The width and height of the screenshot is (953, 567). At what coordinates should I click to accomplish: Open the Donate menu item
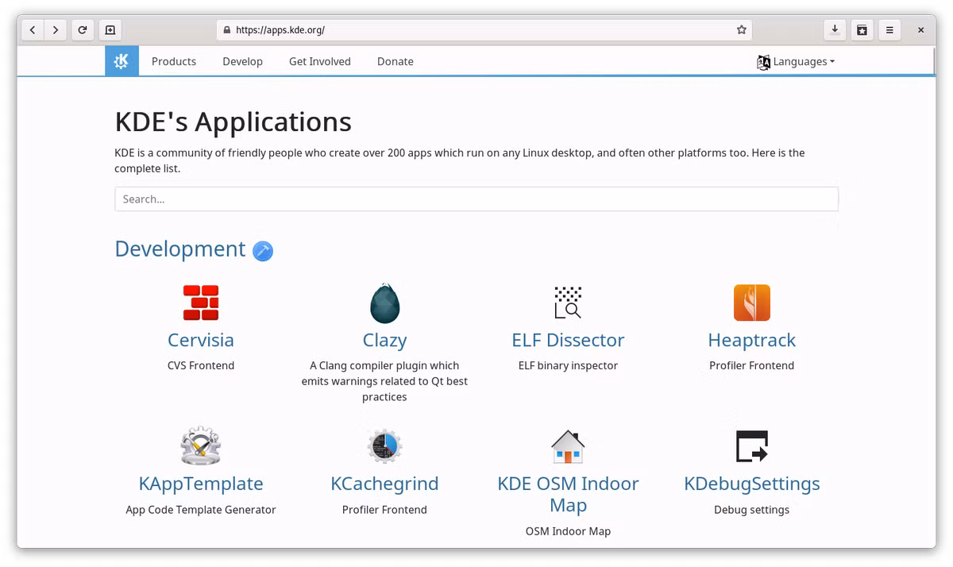[395, 61]
